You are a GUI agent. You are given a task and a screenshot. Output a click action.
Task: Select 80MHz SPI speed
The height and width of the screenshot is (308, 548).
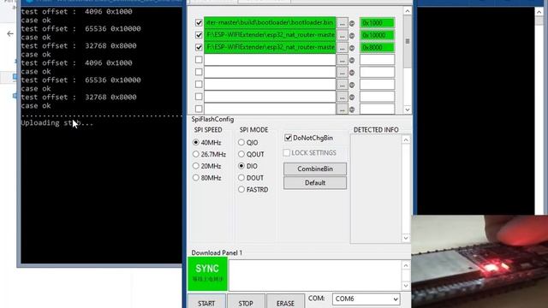click(x=196, y=178)
